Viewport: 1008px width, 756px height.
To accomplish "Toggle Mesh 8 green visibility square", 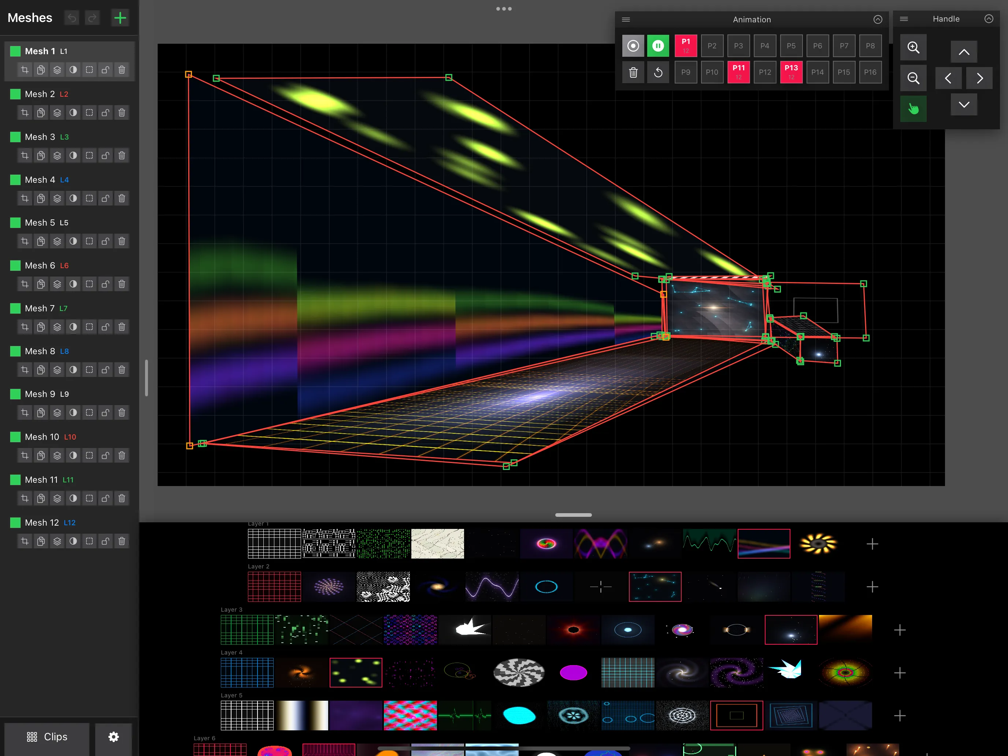I will pos(15,351).
